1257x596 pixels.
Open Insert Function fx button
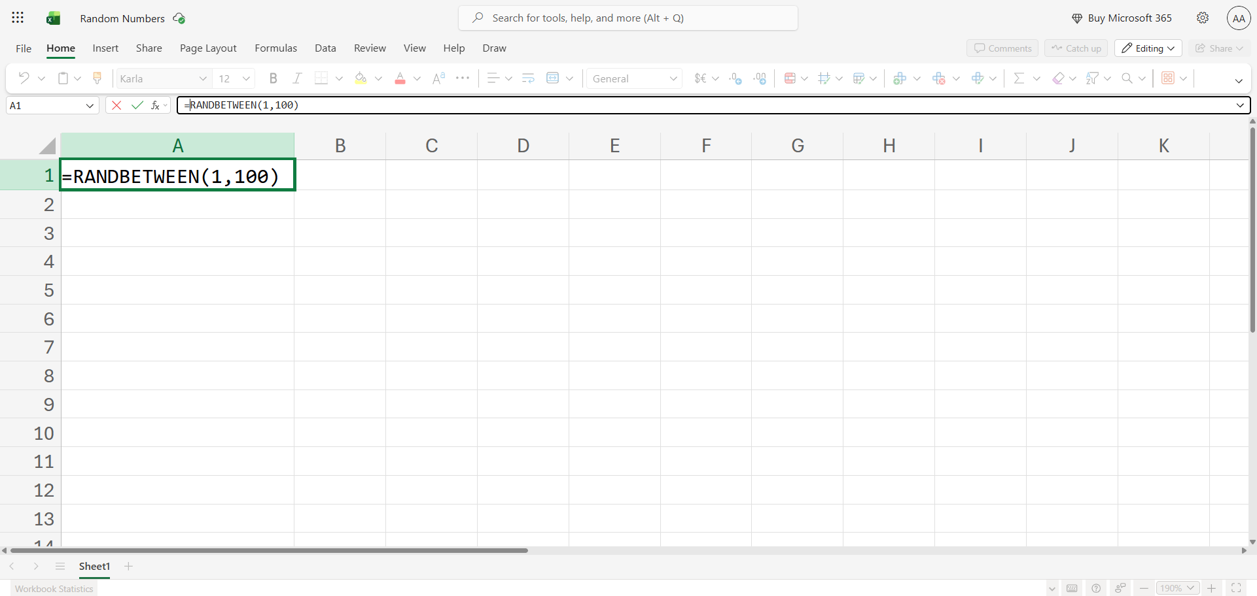[156, 105]
